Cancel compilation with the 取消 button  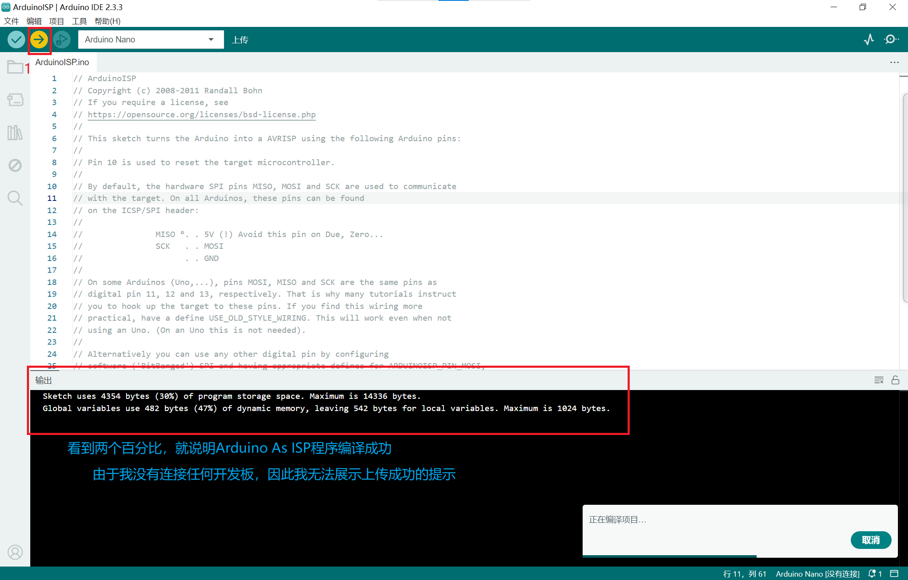(x=871, y=540)
